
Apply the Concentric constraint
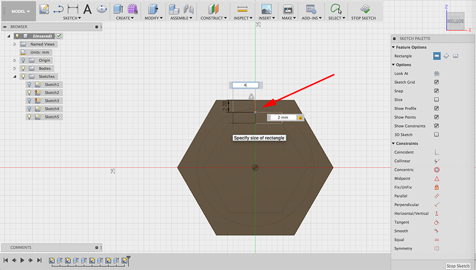point(436,170)
